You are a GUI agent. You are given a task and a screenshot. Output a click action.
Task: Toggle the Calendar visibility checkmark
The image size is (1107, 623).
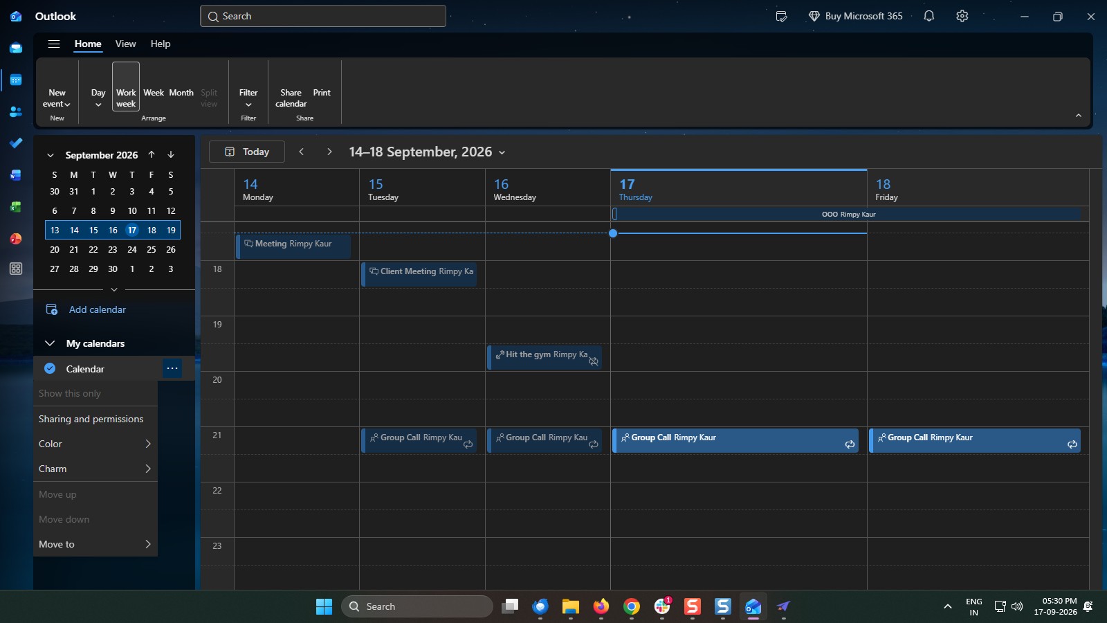pyautogui.click(x=50, y=368)
